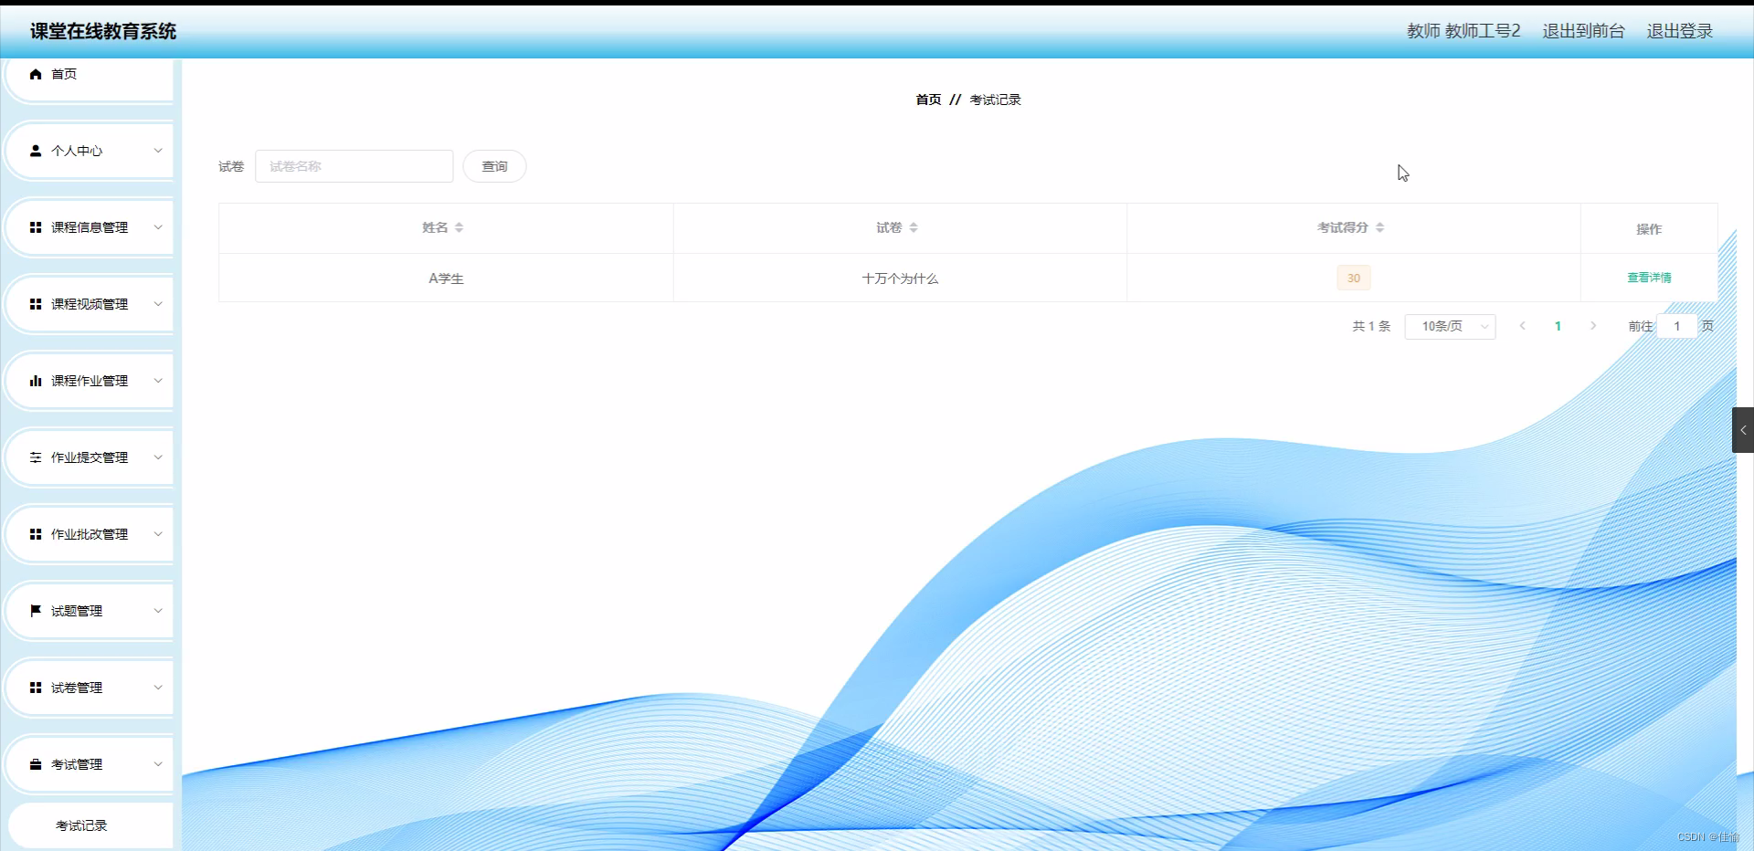
Task: Open 课程信息管理 via its grid icon
Action: click(36, 227)
